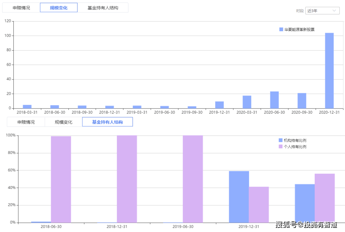Select the top 规模变化 tab
This screenshot has height=232, width=345.
click(59, 8)
